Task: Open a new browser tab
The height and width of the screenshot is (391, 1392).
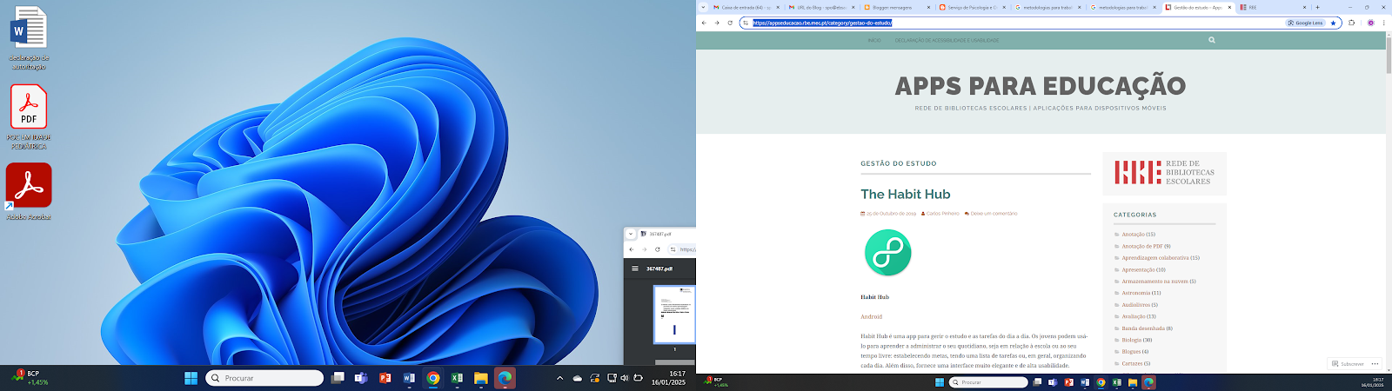Action: click(x=1317, y=7)
